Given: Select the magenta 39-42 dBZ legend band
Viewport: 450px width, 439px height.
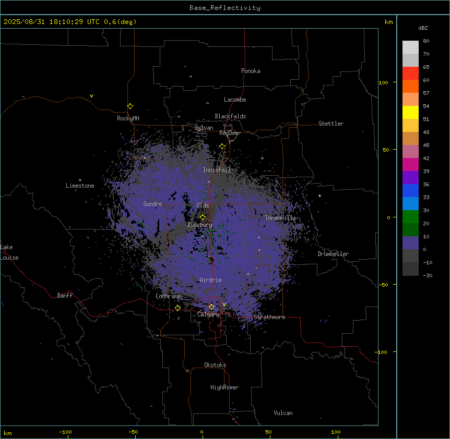Looking at the screenshot, I should click(410, 164).
